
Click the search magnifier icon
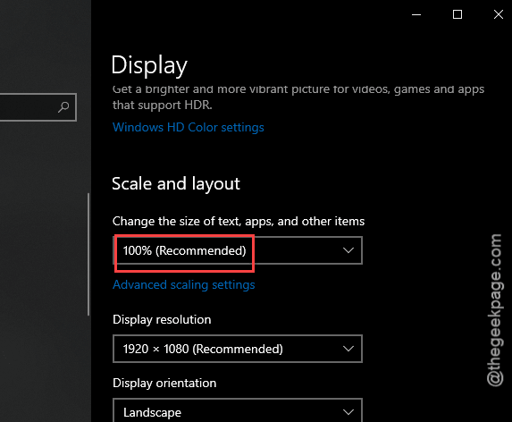coord(63,106)
